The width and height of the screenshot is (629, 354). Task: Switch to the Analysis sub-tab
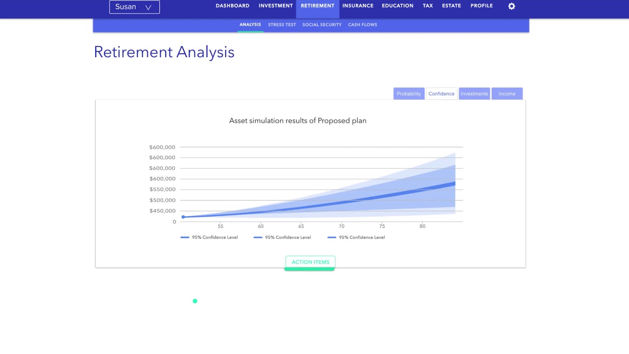[x=250, y=25]
